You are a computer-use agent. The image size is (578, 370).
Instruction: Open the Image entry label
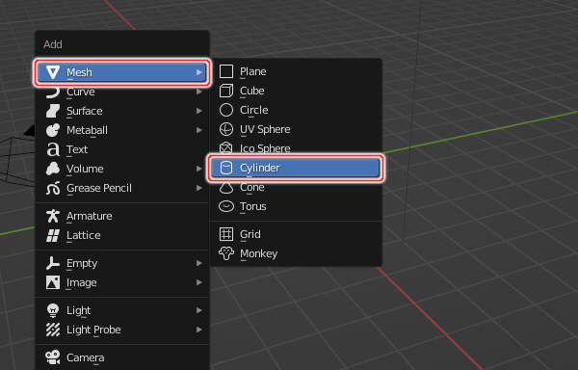click(x=82, y=282)
